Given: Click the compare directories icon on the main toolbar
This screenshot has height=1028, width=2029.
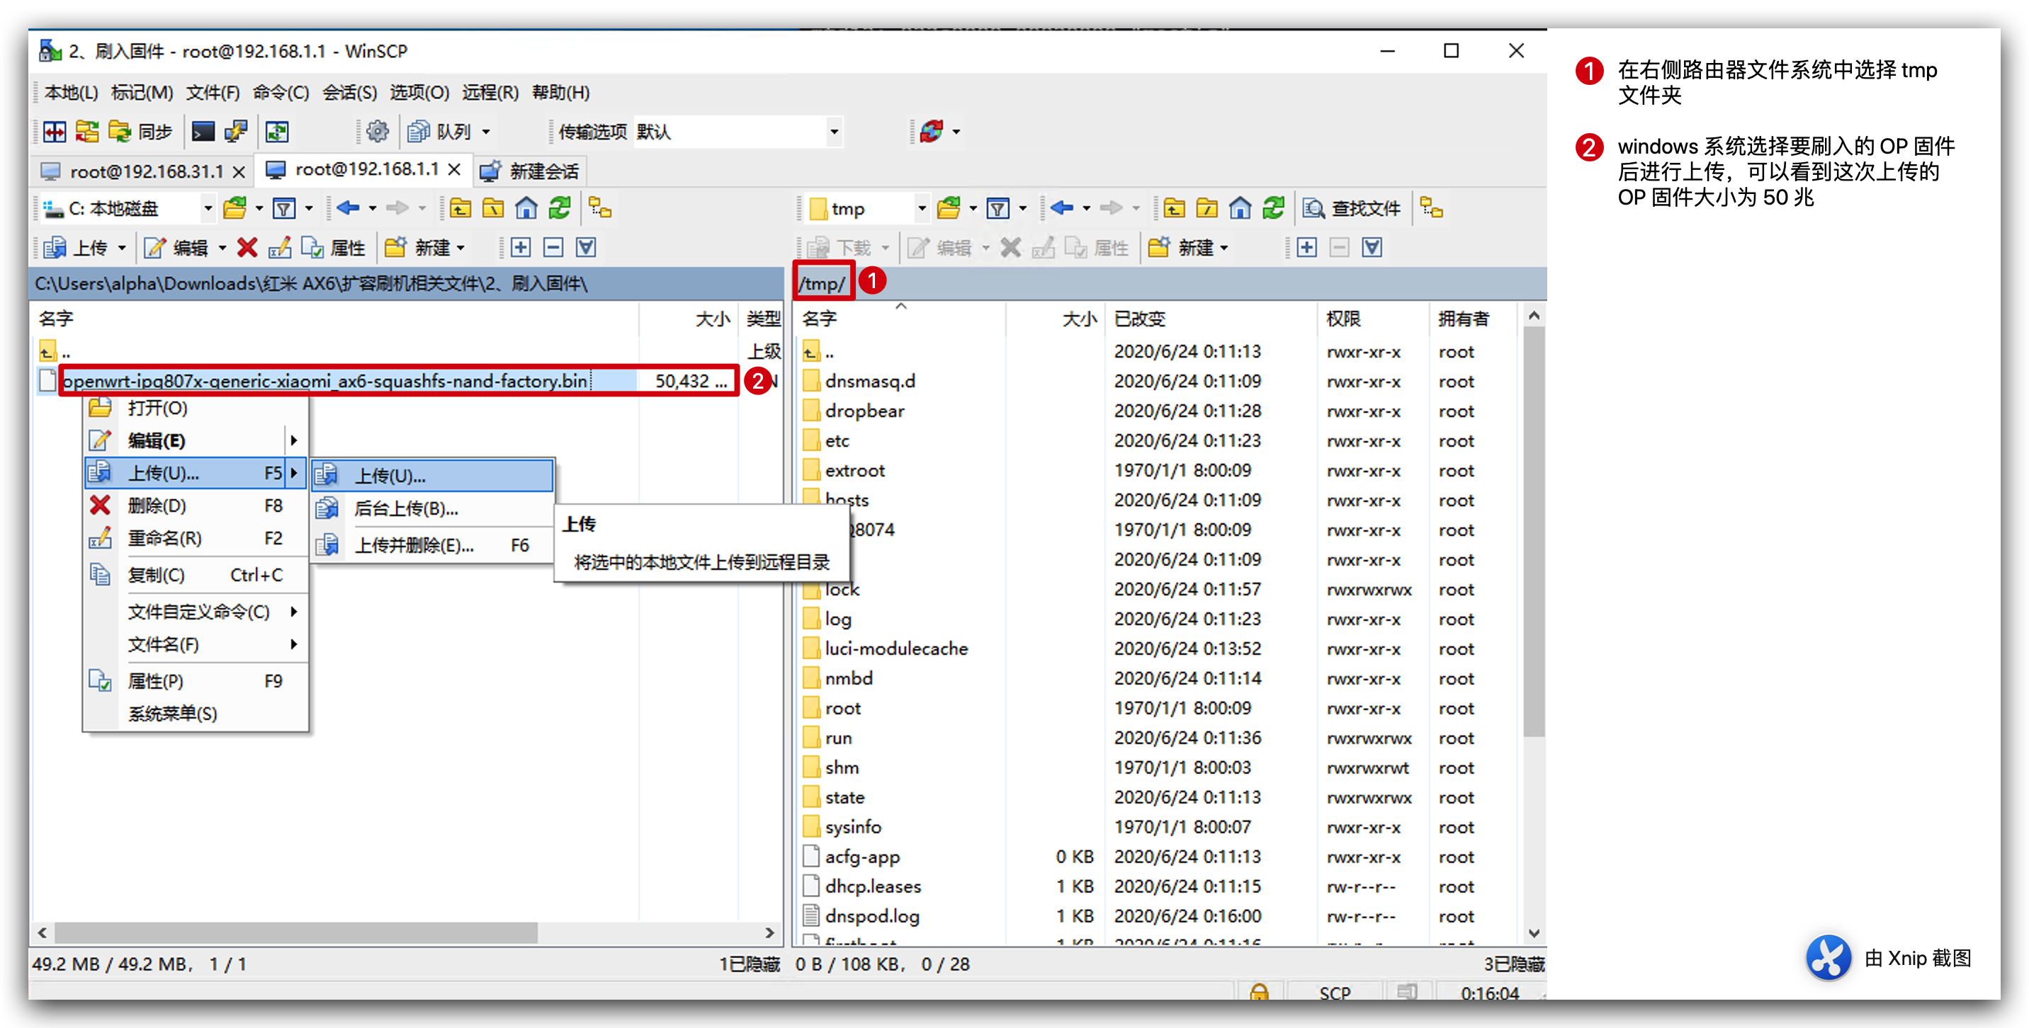Looking at the screenshot, I should click(55, 132).
